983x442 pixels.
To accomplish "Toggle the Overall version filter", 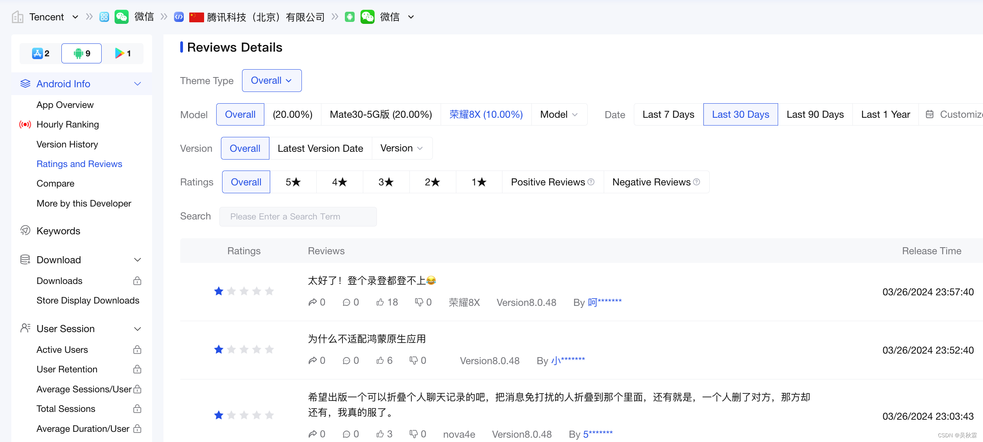I will 244,148.
